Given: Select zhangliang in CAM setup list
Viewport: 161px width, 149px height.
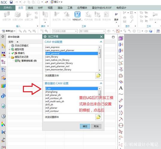Looking at the screenshot, I should 72,92.
